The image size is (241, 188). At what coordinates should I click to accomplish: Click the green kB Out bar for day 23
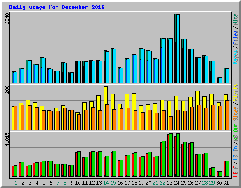[171, 155]
